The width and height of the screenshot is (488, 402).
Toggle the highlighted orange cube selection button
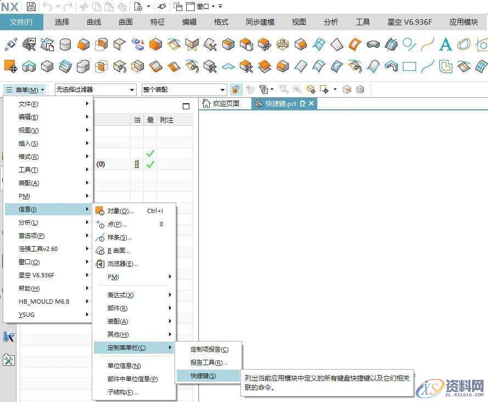[235, 90]
